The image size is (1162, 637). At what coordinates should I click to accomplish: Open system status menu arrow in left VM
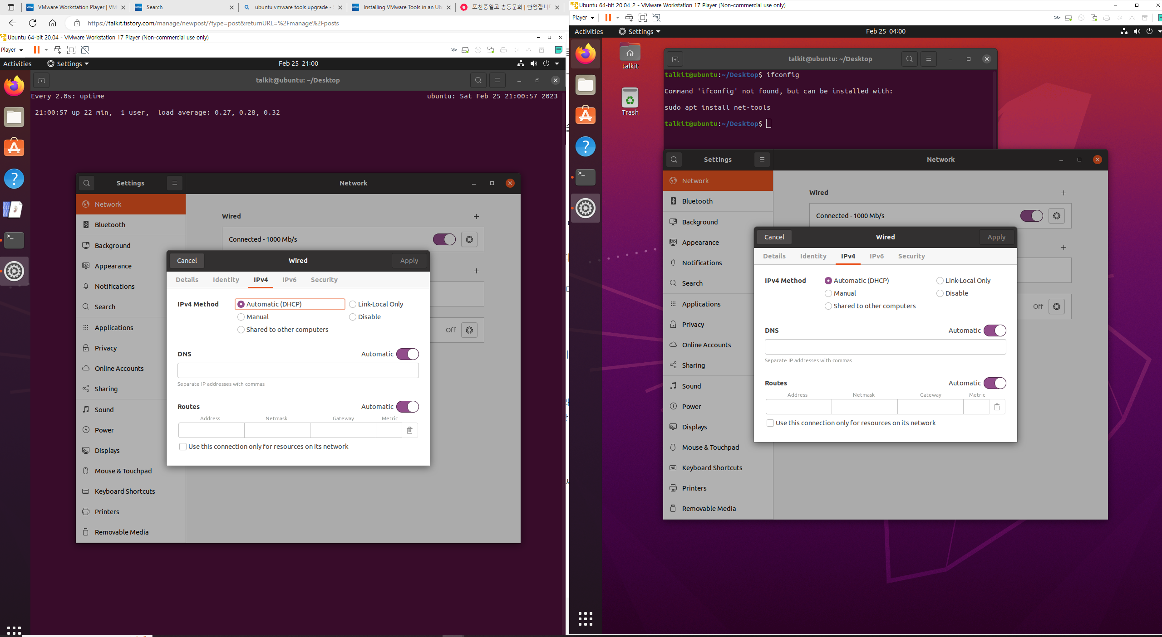(x=557, y=63)
